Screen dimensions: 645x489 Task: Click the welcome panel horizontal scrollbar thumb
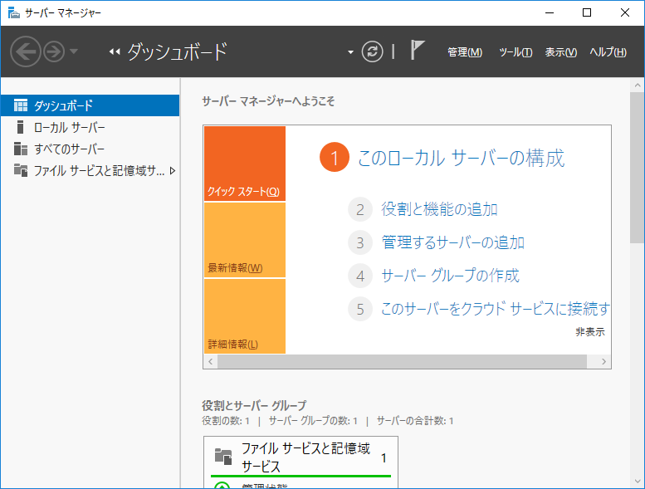402,361
